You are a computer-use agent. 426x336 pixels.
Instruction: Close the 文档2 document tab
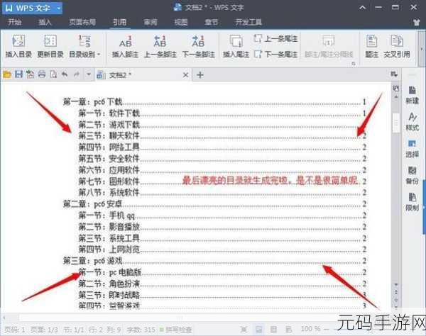pyautogui.click(x=185, y=75)
